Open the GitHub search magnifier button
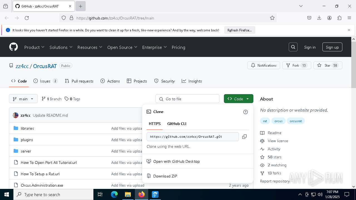Viewport: 356px width, 200px height. 293,47
